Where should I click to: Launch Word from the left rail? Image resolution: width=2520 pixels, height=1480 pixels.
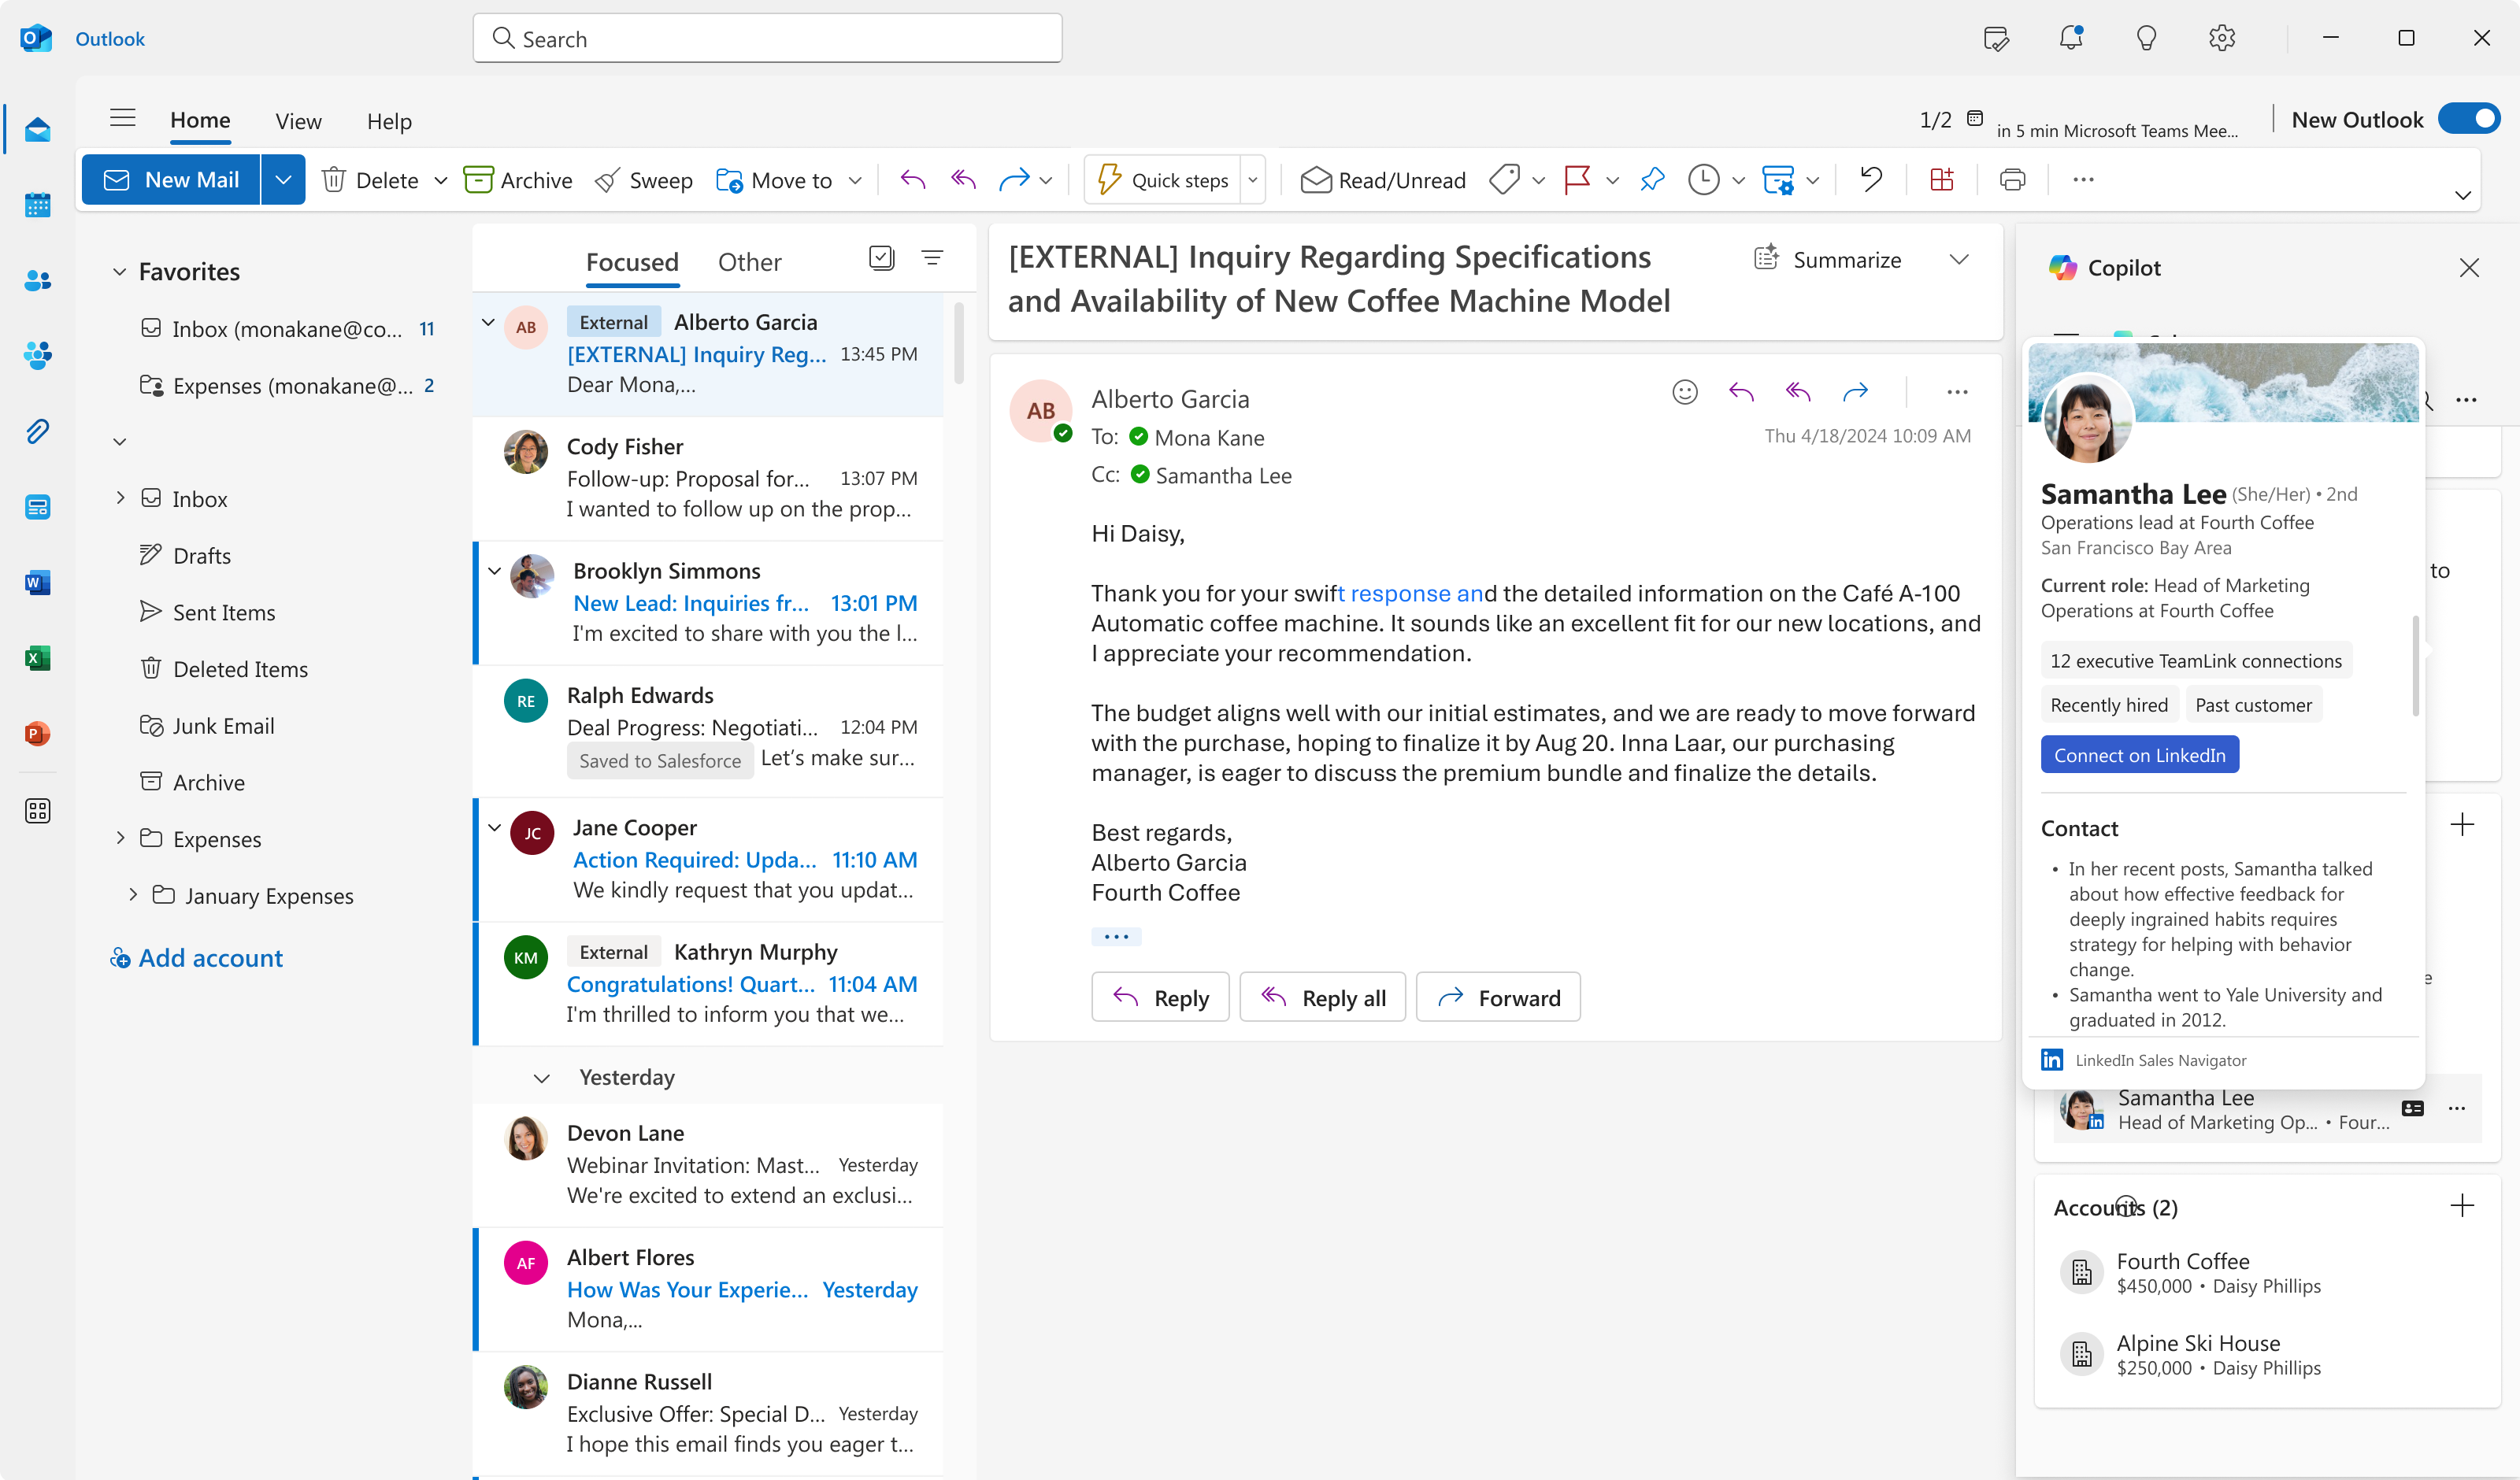pyautogui.click(x=37, y=582)
